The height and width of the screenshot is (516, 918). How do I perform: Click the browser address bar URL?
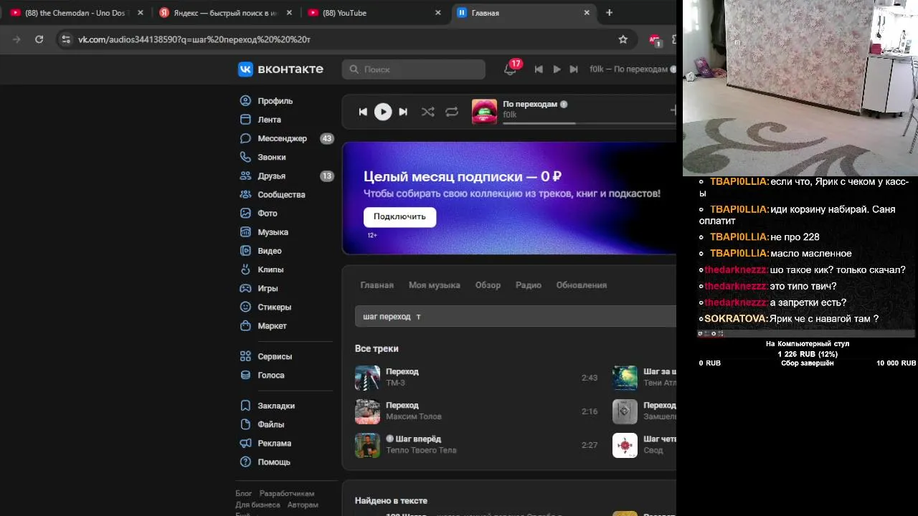coord(194,39)
